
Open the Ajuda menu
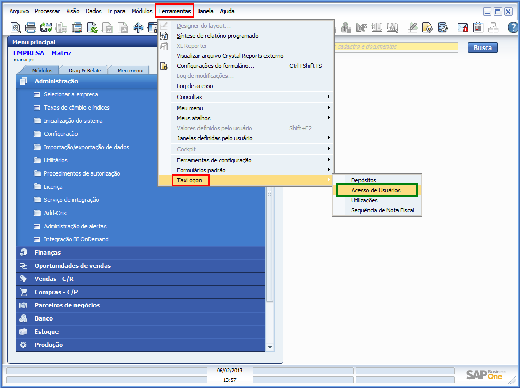coord(227,11)
